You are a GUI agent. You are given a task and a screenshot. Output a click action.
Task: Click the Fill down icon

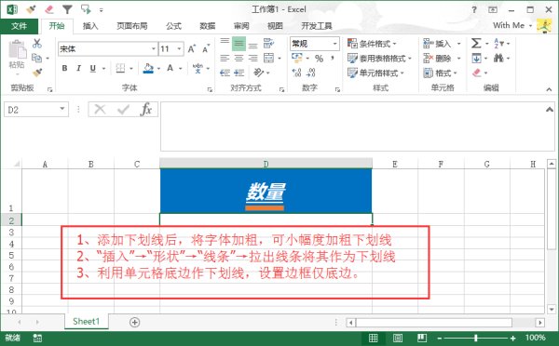477,58
